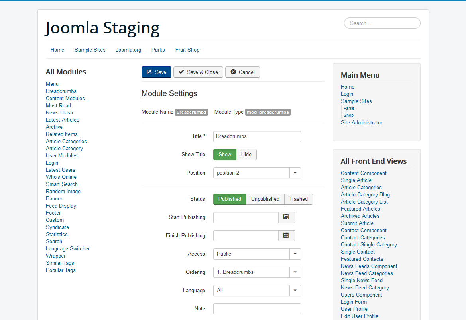Set Show Title to Show
Screen dimensions: 466x320
(225, 154)
